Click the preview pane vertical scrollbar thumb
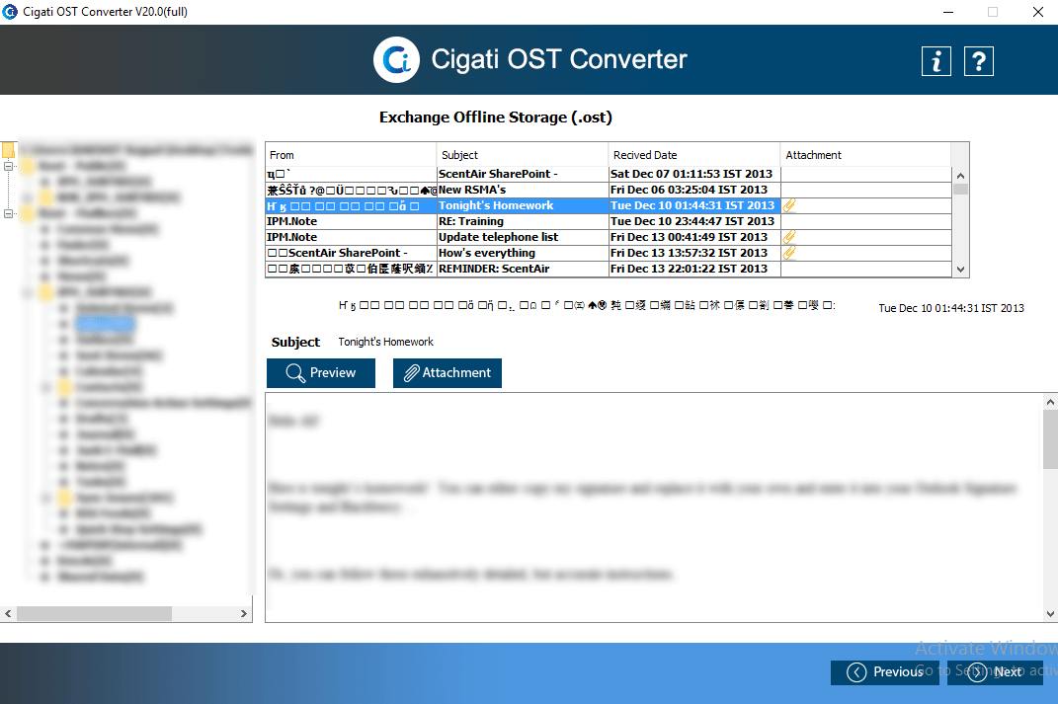1058x704 pixels. tap(1050, 439)
